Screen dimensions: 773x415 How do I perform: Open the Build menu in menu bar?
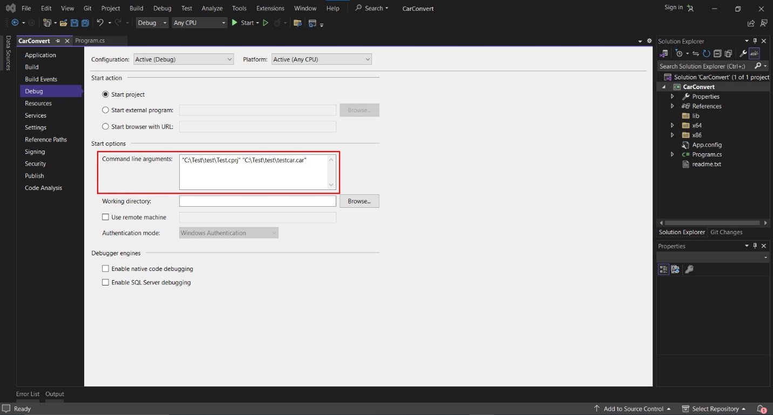[x=136, y=8]
